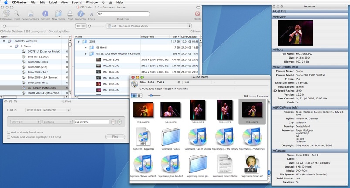Viewport: 350px width, 188px height.
Task: Click the Quick Find search field
Action: (x=123, y=14)
